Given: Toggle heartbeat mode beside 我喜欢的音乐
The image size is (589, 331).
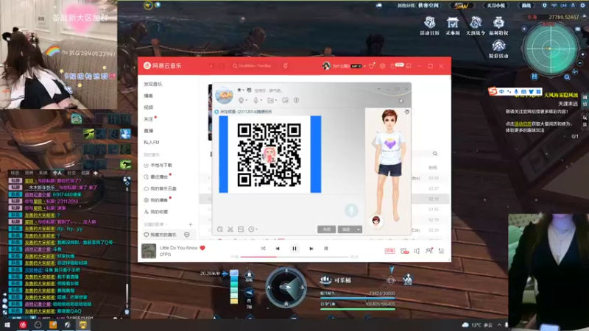Looking at the screenshot, I should click(x=187, y=235).
